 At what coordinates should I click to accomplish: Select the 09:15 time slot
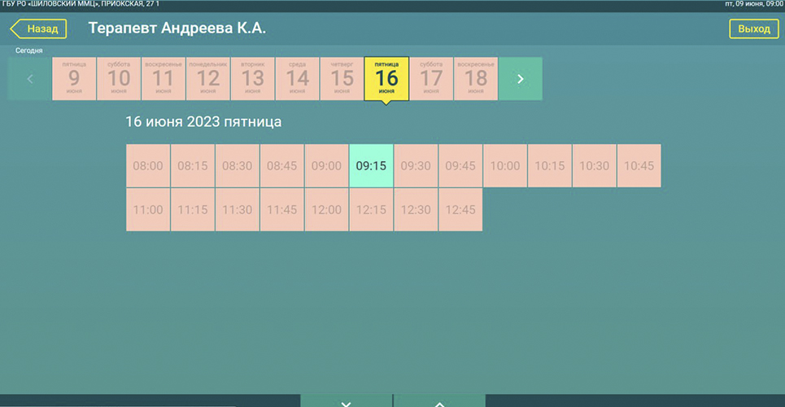(371, 166)
